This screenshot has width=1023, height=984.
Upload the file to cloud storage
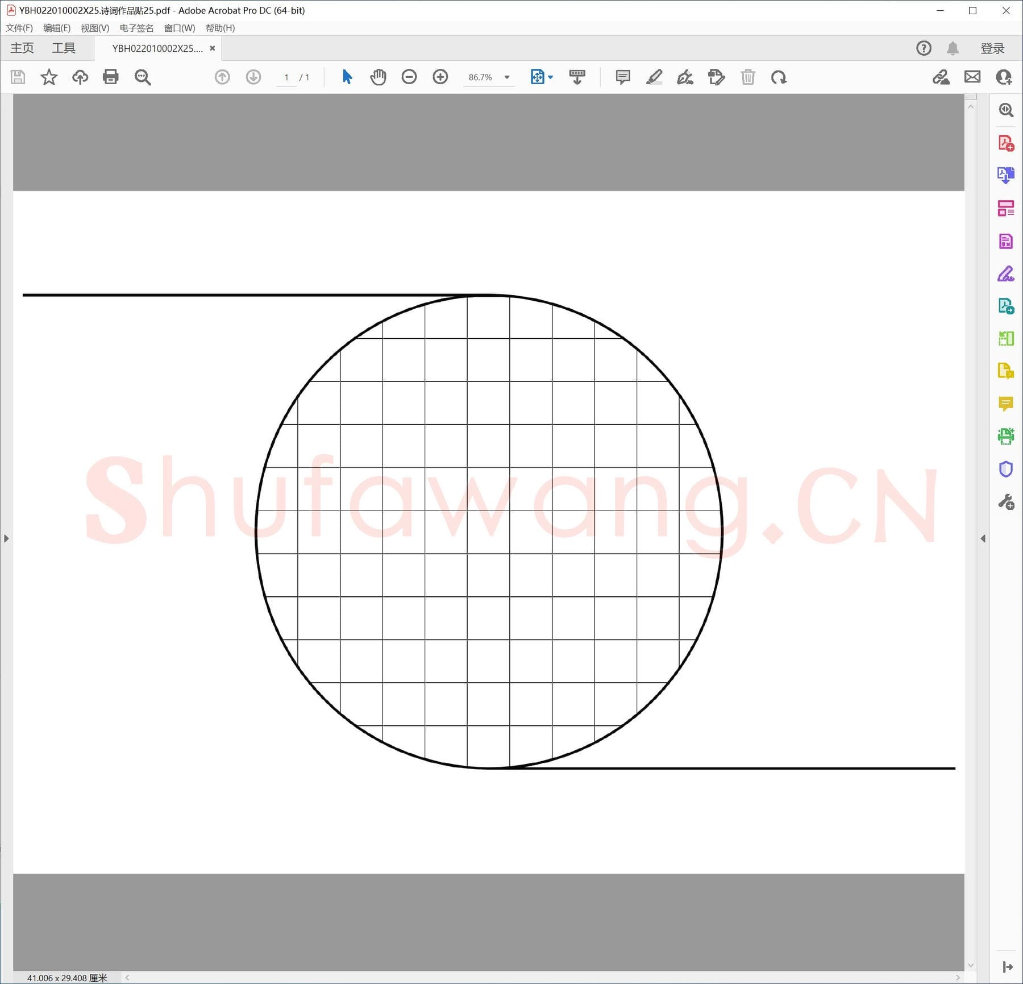pos(80,77)
